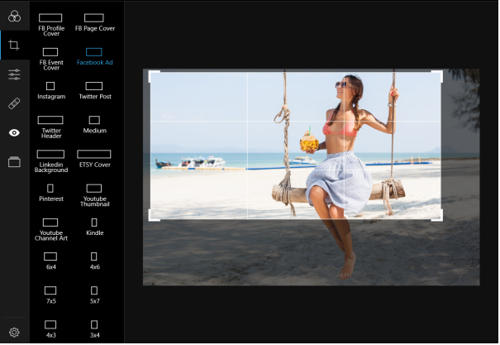Toggle the eye preview icon
The height and width of the screenshot is (345, 500).
coord(14,132)
